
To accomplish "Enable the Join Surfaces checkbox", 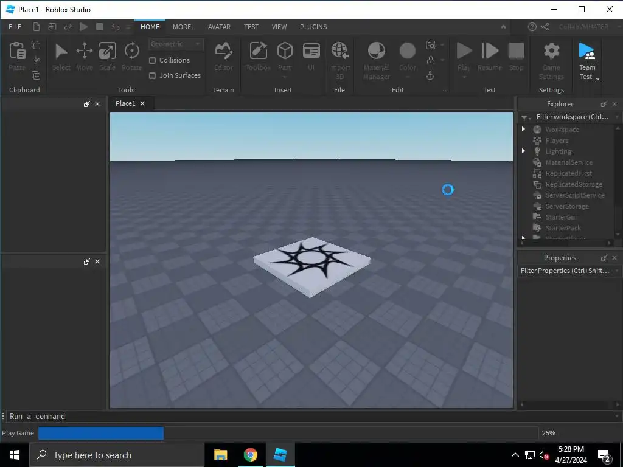I will (152, 75).
